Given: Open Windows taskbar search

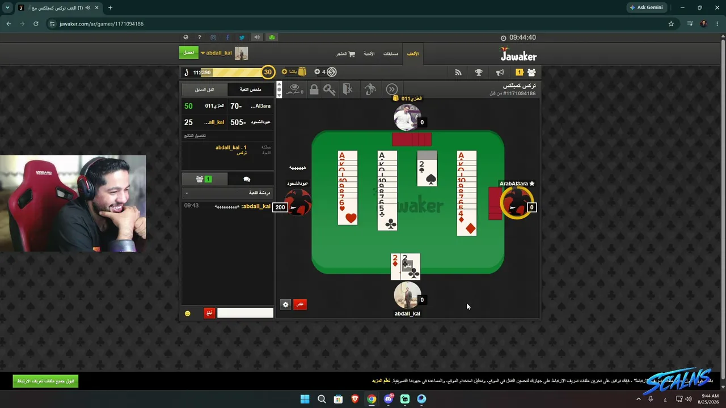Looking at the screenshot, I should pyautogui.click(x=322, y=399).
